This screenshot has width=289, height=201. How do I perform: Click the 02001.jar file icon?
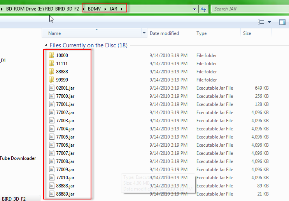[52, 88]
